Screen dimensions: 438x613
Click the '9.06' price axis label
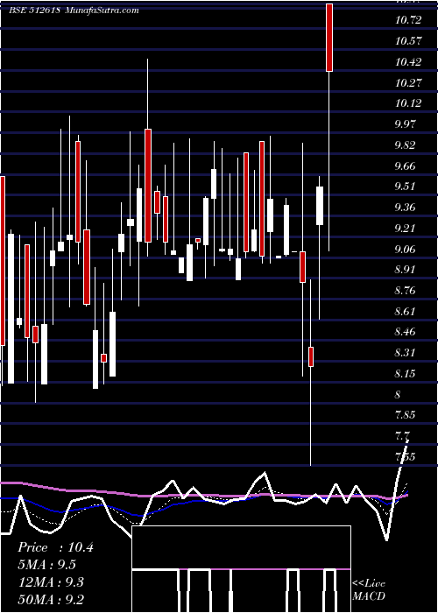click(x=406, y=249)
